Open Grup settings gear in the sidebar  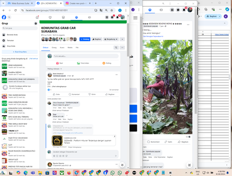coord(36,24)
